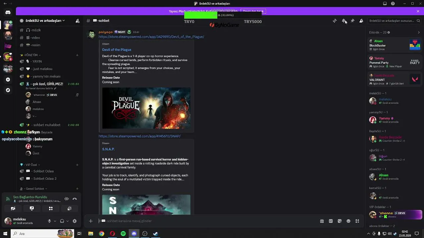Click S.N.A.P. embed title
This screenshot has width=424, height=238.
coord(108,149)
